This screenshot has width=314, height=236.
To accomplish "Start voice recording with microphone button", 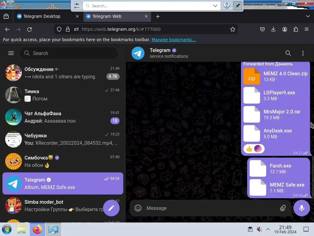I will coord(302,208).
